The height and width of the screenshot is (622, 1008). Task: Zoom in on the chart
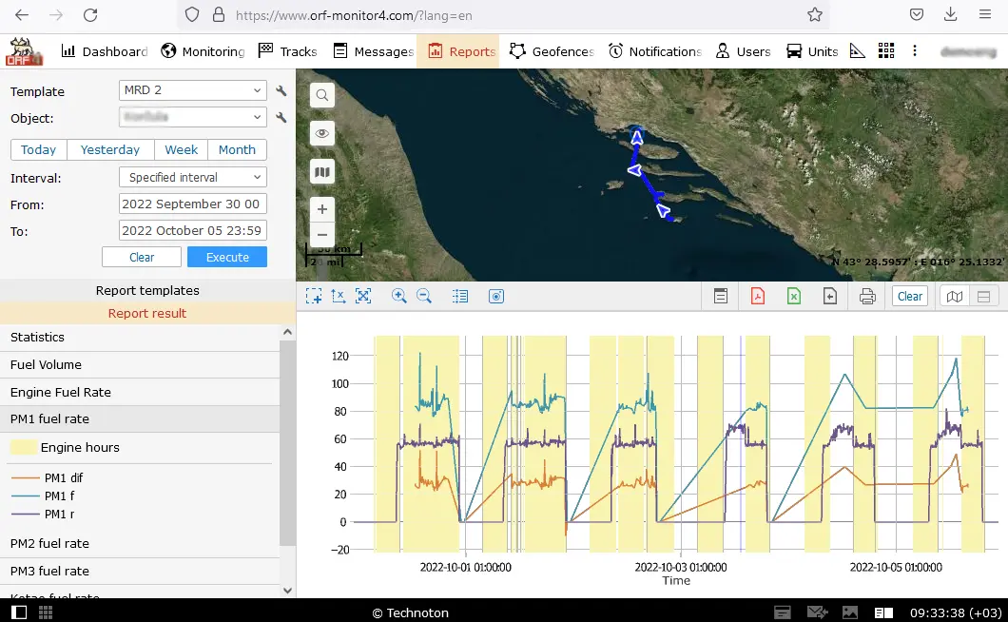(399, 297)
